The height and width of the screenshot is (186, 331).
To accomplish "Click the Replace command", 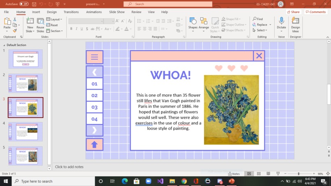I will point(260,25).
